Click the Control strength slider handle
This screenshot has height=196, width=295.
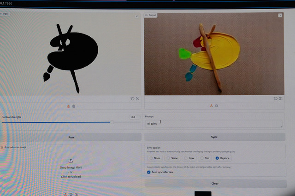coord(112,122)
